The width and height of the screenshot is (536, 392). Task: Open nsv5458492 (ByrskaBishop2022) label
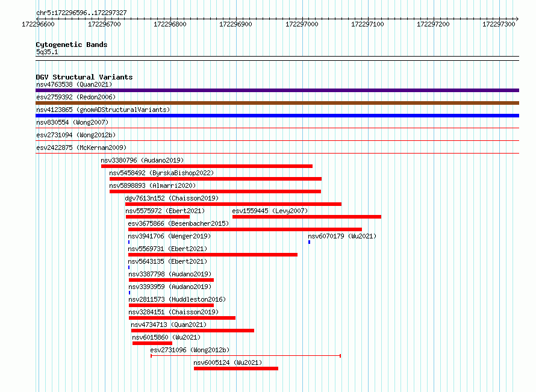[161, 173]
